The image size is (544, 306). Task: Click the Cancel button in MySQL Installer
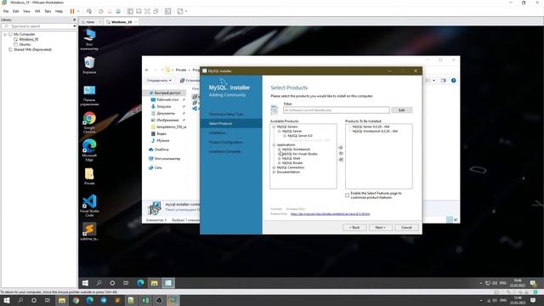pos(406,227)
